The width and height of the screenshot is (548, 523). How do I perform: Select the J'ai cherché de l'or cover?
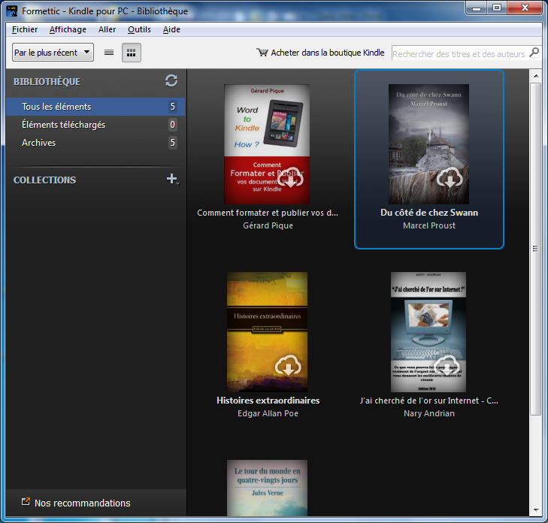[x=428, y=332]
